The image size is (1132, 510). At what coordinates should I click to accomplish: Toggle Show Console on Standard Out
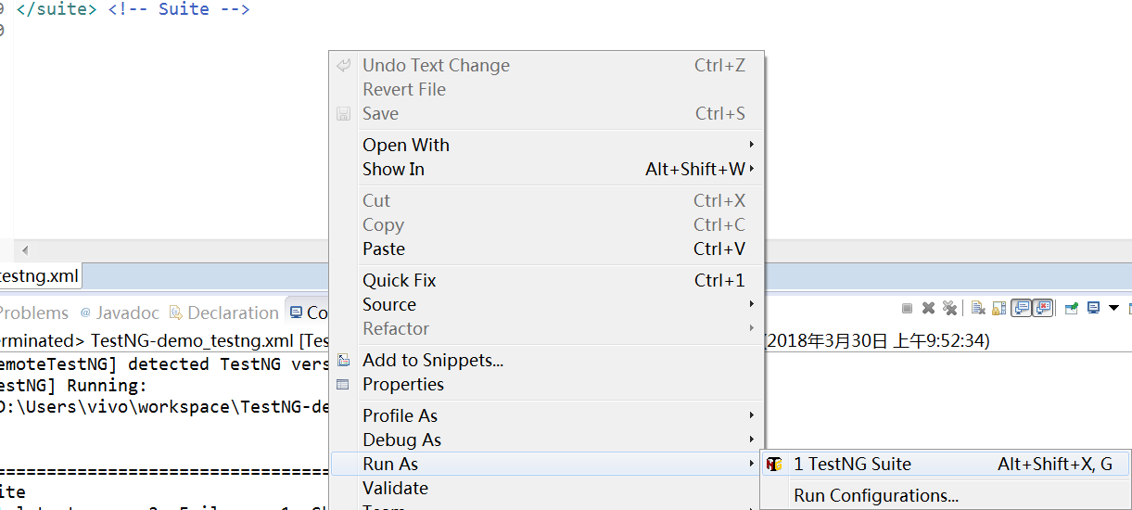[x=1020, y=309]
